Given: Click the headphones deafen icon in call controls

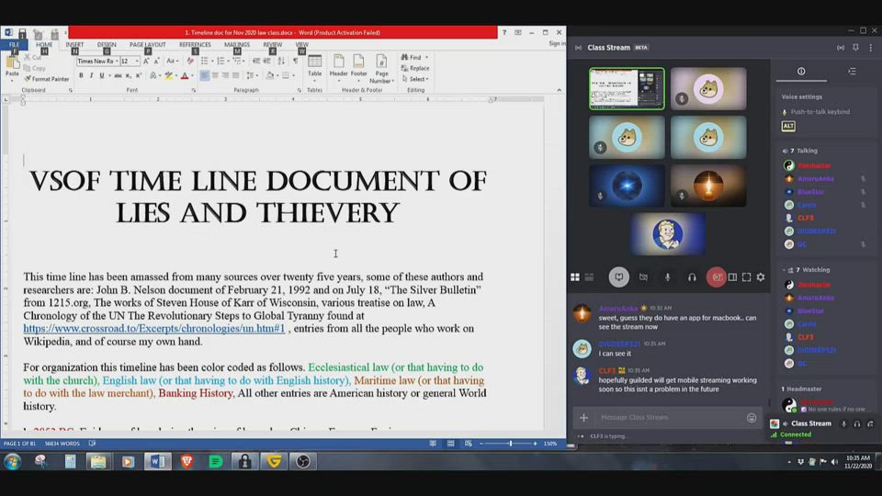Looking at the screenshot, I should pyautogui.click(x=692, y=276).
